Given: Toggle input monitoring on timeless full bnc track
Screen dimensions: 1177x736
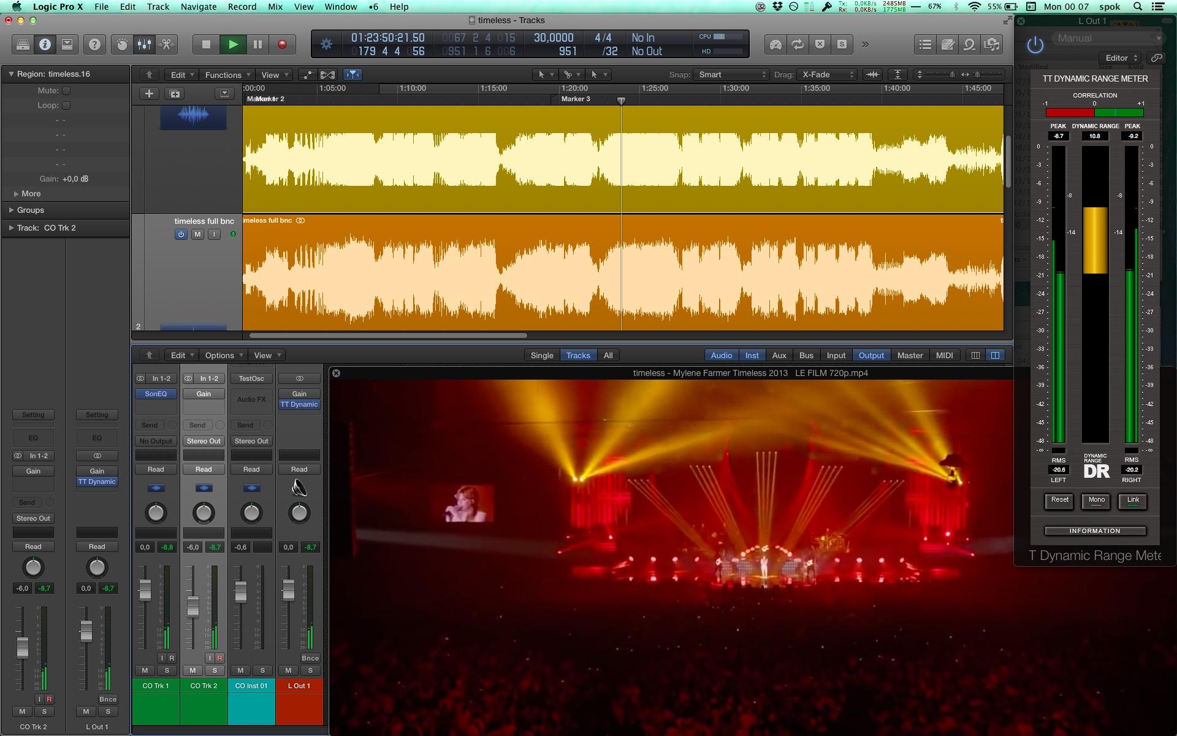Looking at the screenshot, I should point(214,234).
